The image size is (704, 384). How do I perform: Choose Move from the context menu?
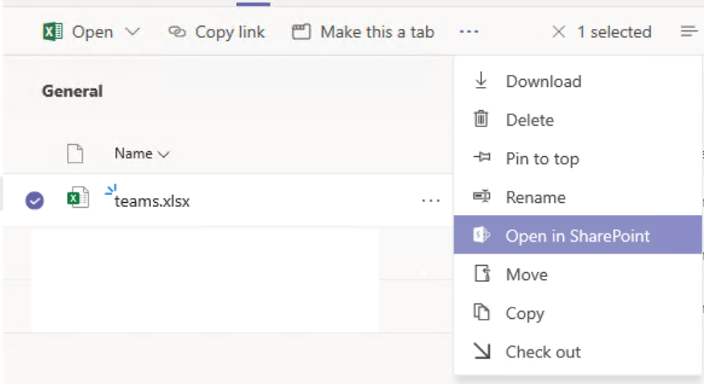click(578, 274)
